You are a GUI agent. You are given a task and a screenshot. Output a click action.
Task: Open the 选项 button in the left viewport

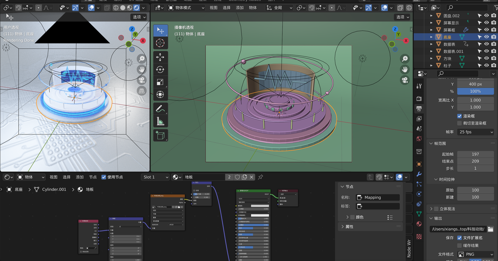[x=139, y=17]
